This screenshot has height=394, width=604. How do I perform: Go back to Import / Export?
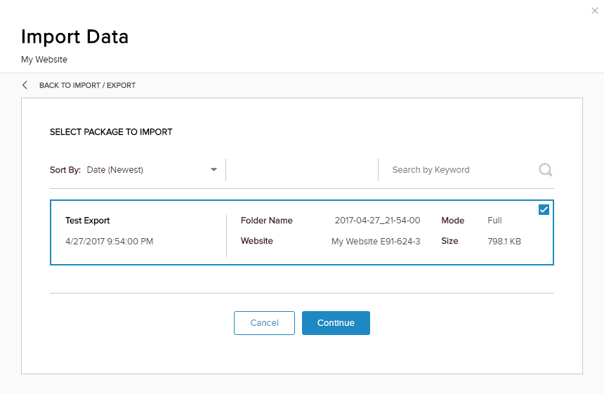(88, 85)
